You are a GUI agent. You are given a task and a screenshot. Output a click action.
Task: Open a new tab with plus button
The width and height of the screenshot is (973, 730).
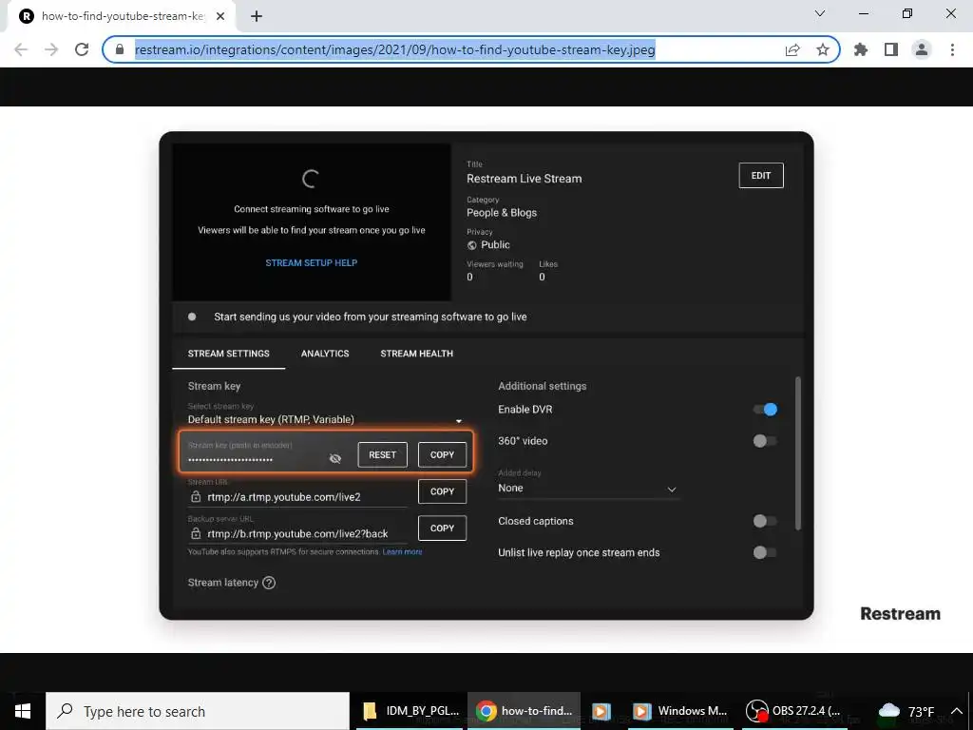257,16
